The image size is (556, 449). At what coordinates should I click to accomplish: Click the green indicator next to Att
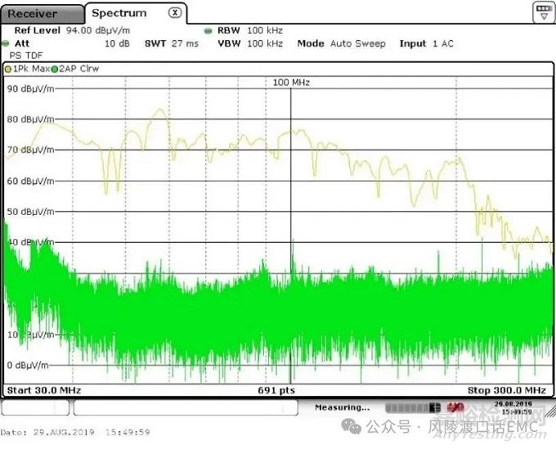pyautogui.click(x=6, y=43)
